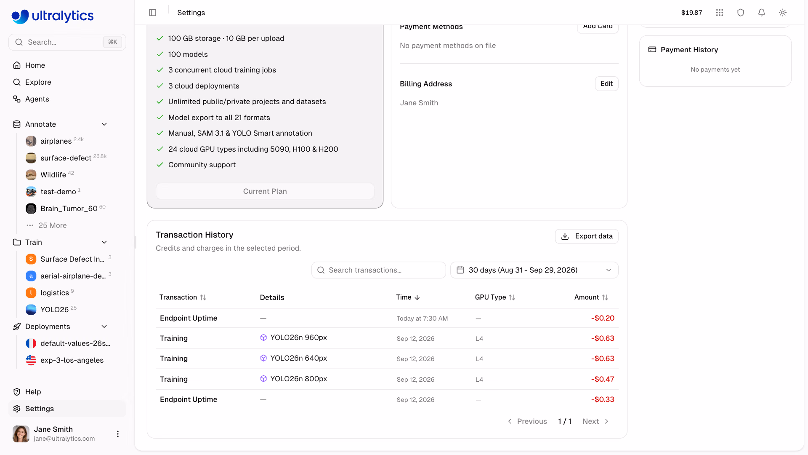Click the Export data button
Image resolution: width=808 pixels, height=455 pixels.
[587, 236]
